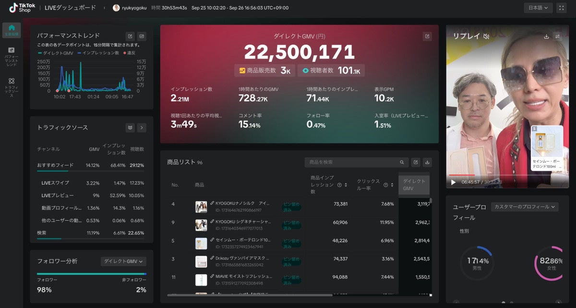Toggle the ダイレクトGMV chart legend
Image resolution: width=576 pixels, height=308 pixels.
coord(55,53)
